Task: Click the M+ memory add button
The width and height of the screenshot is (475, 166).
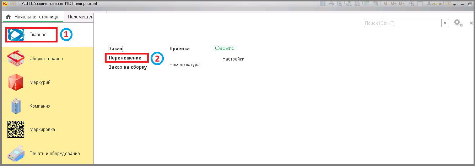Action: coord(394,4)
